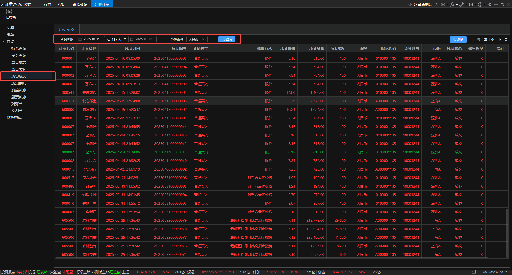Expand the gear settings dropdown arrow
Viewport: 512px width, 275px height.
(475, 5)
